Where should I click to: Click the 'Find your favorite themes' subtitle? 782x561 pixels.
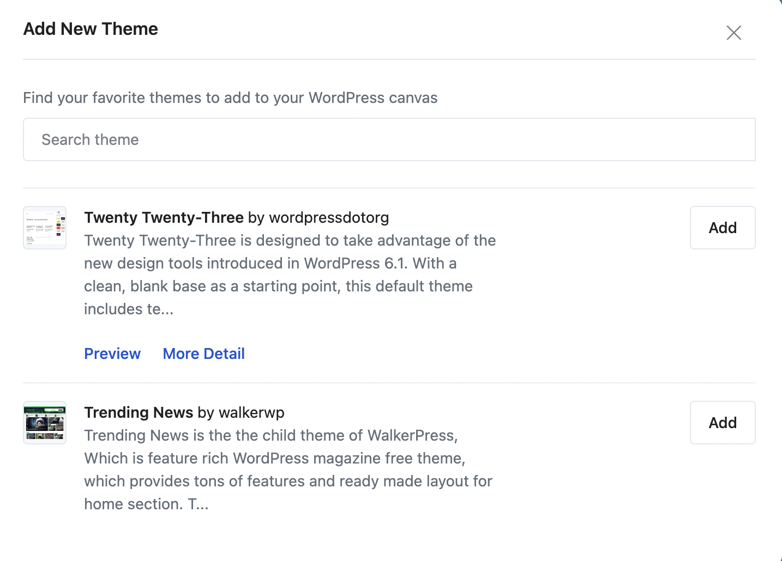230,97
